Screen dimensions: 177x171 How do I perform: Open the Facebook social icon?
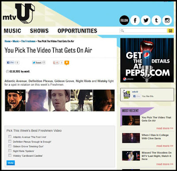(135, 20)
